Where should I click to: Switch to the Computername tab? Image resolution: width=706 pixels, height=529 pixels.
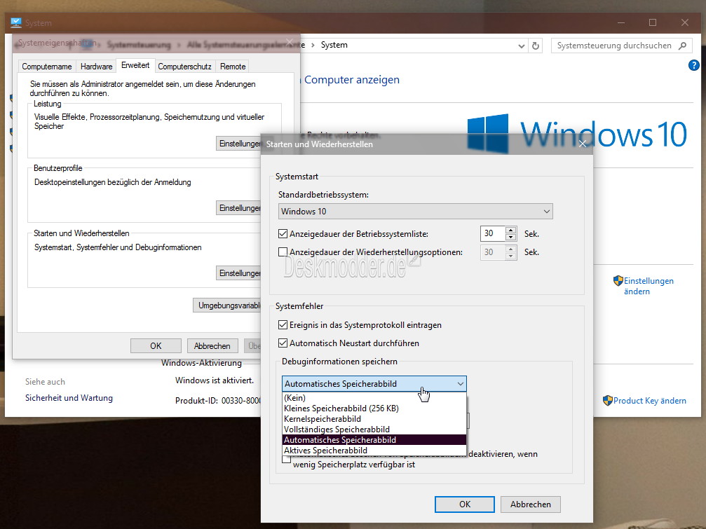[x=47, y=67]
